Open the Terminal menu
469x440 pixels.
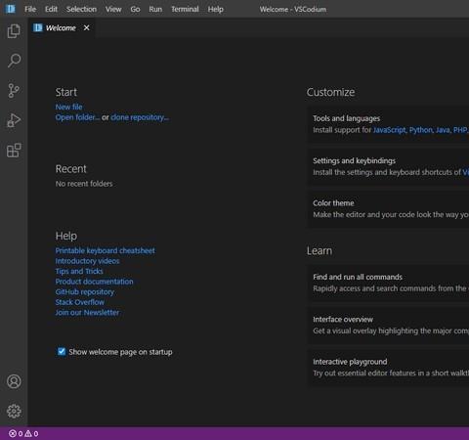185,9
